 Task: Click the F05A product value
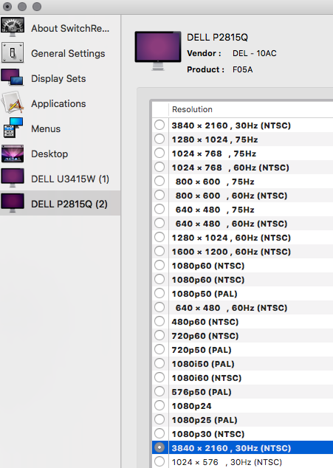(x=242, y=69)
